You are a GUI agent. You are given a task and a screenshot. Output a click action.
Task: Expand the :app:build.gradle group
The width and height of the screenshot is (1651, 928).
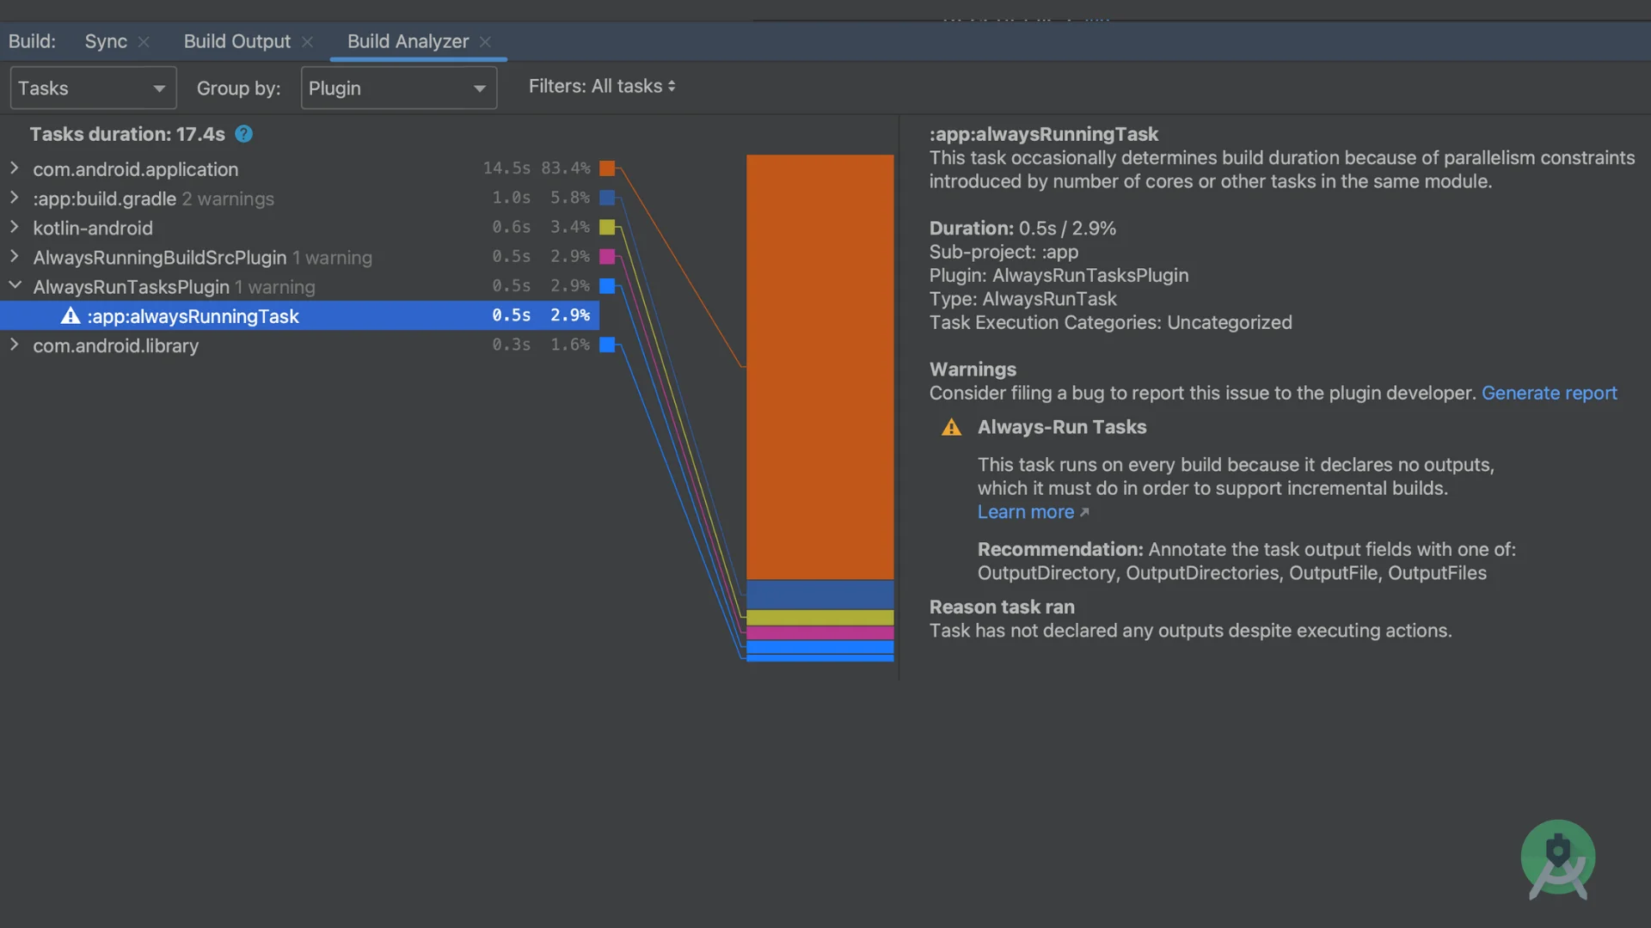point(15,198)
